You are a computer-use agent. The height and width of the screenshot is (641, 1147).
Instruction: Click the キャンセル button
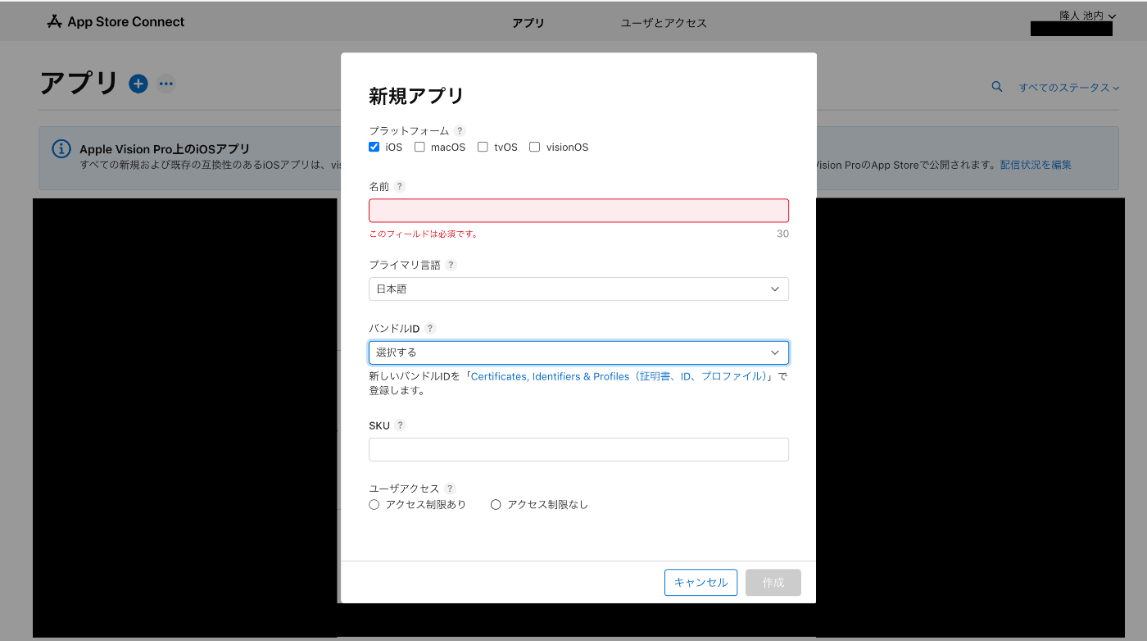pyautogui.click(x=700, y=582)
